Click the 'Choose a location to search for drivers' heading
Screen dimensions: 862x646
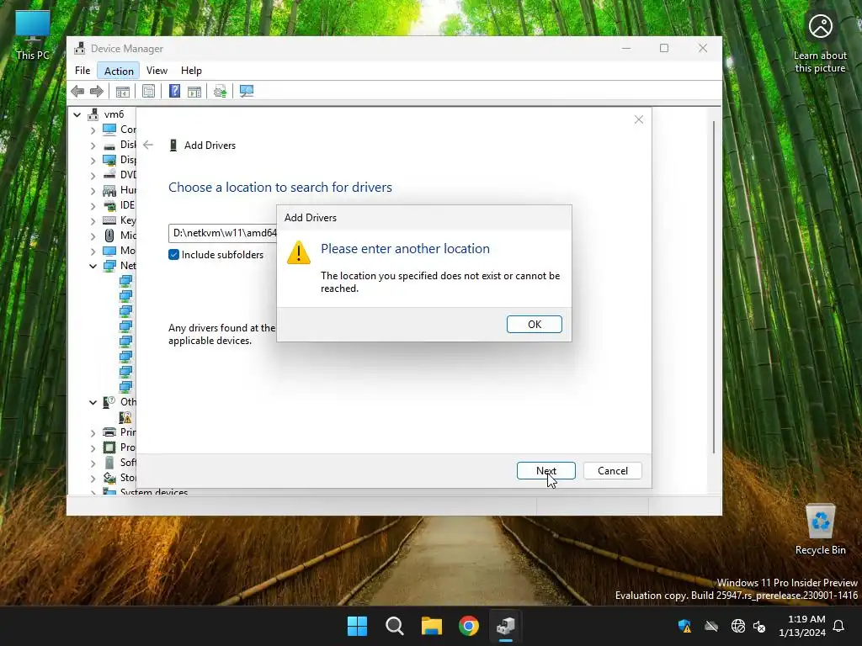point(279,188)
